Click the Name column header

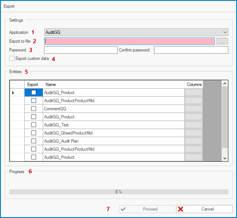click(114, 84)
